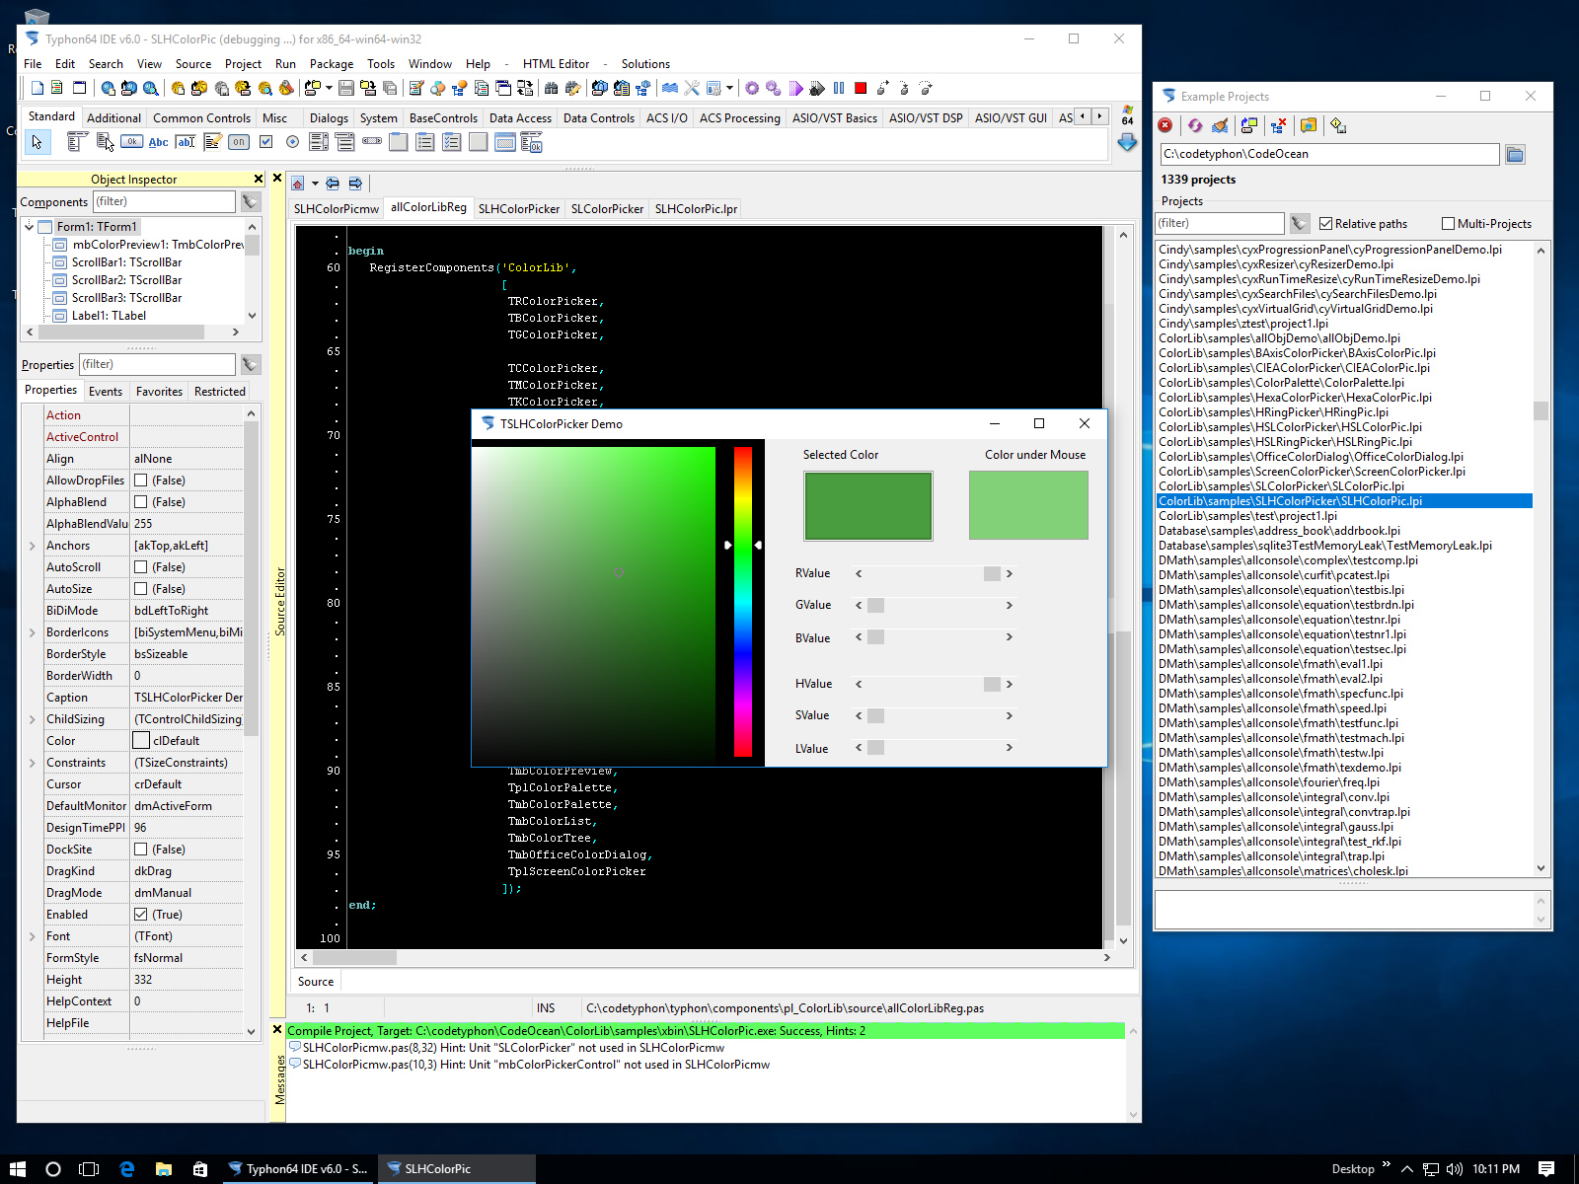Click the tree-with-red-X icon in Example Projects
Screen dimensions: 1579x1184
tap(1278, 125)
